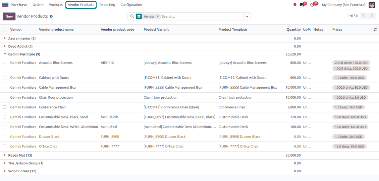
Task: Click the Prices column header
Action: (337, 29)
